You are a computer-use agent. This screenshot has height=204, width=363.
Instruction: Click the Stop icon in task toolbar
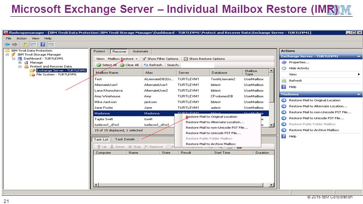pyautogui.click(x=130, y=147)
